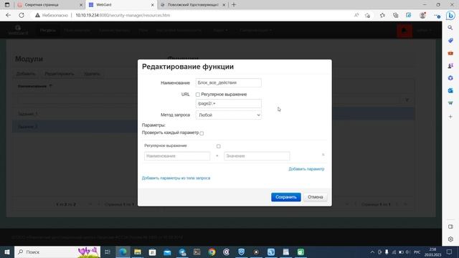Open the Windows Start menu

[x=7, y=252]
